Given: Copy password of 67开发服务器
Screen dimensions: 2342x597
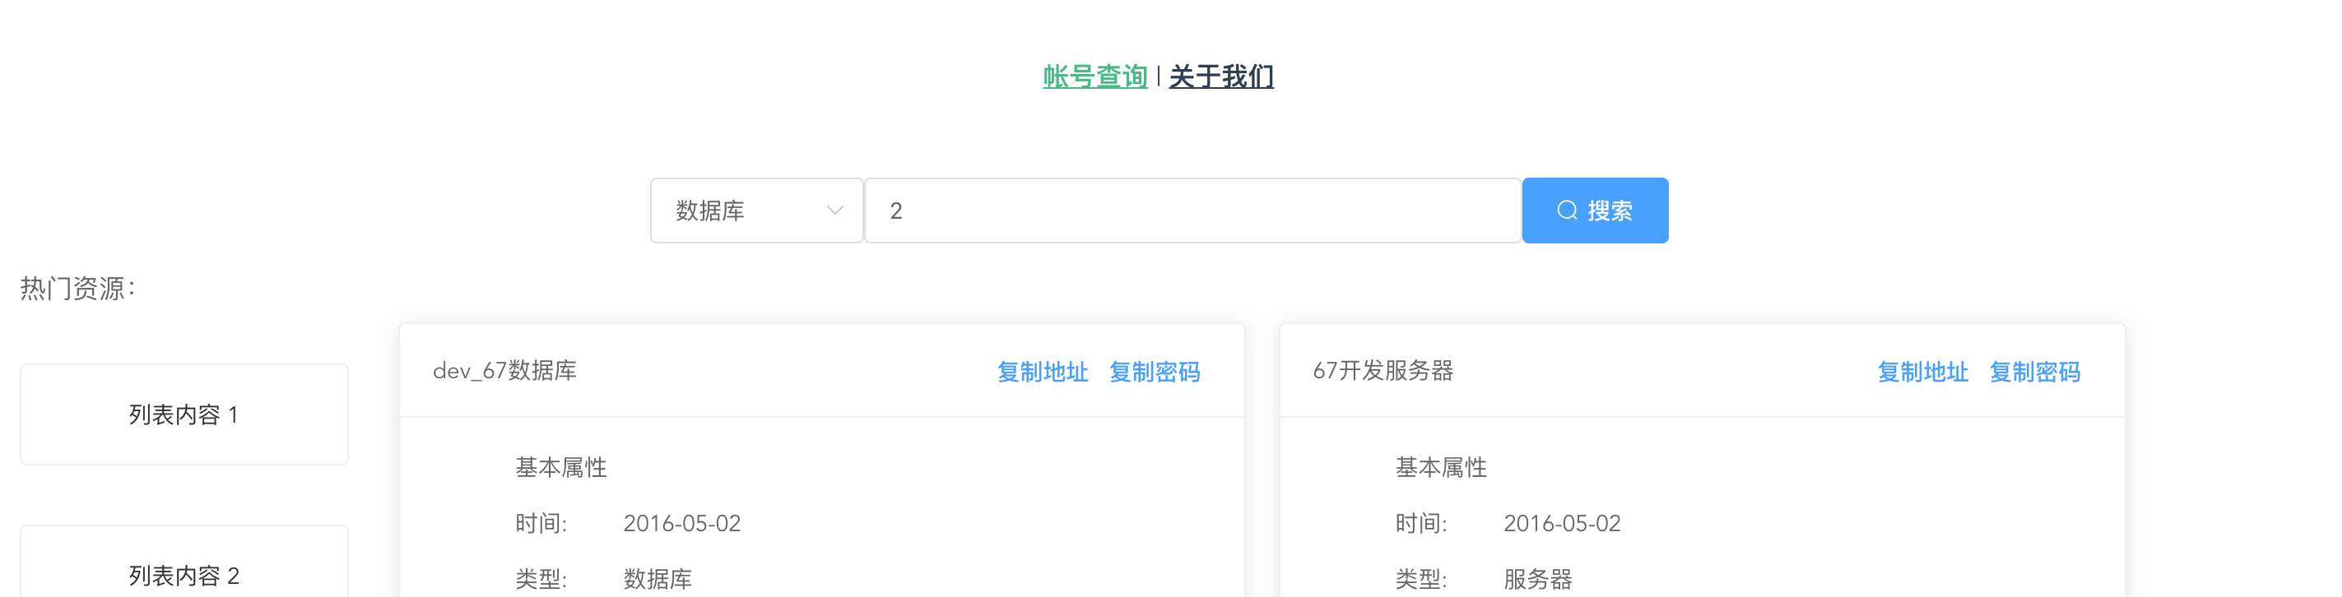Looking at the screenshot, I should pyautogui.click(x=2033, y=372).
